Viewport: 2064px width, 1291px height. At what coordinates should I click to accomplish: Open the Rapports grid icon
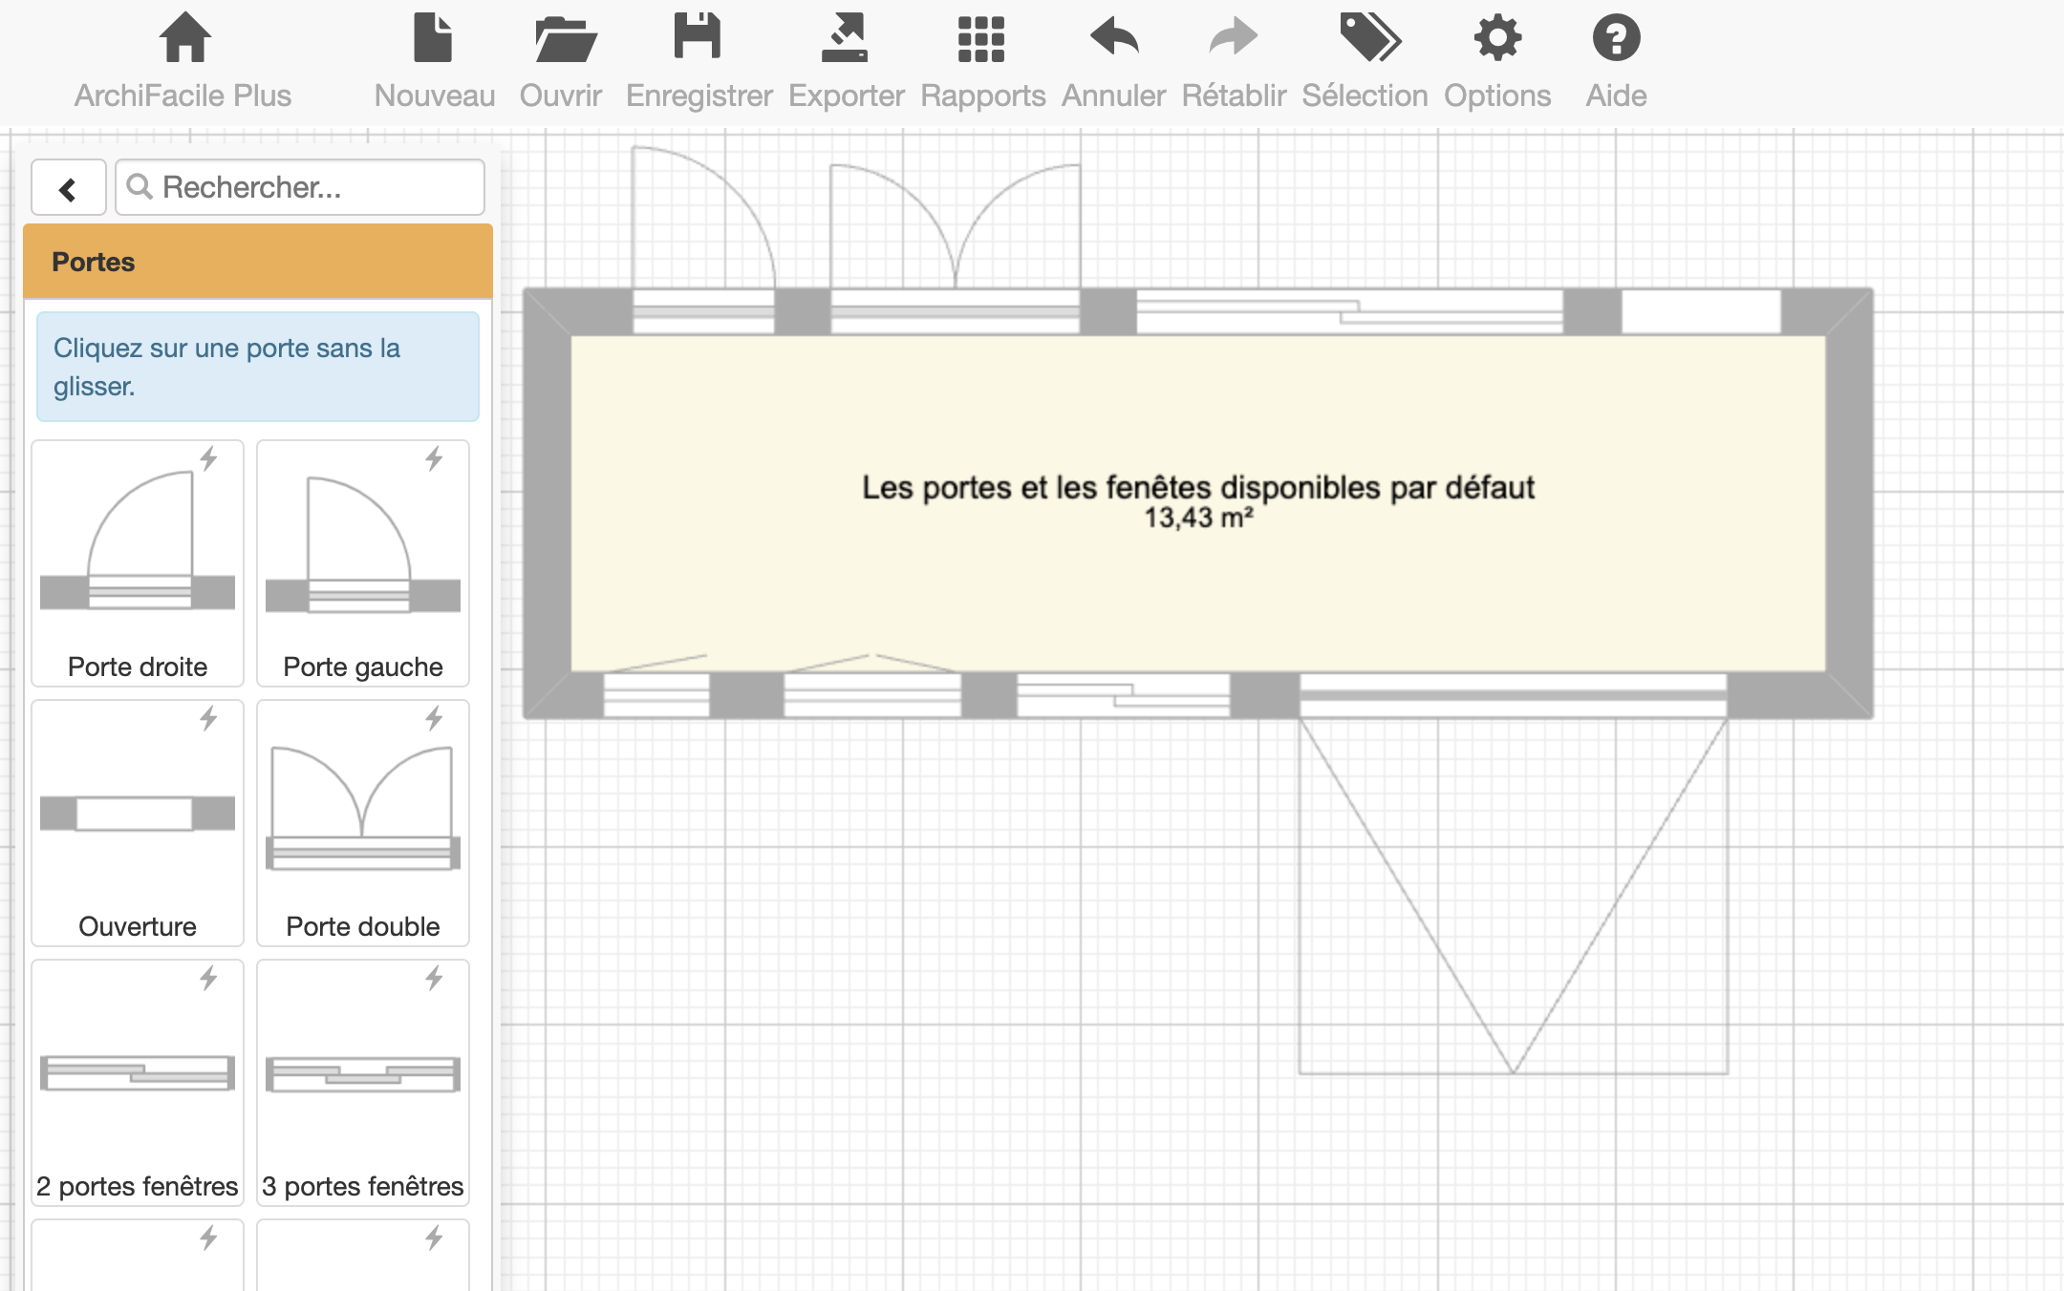981,38
